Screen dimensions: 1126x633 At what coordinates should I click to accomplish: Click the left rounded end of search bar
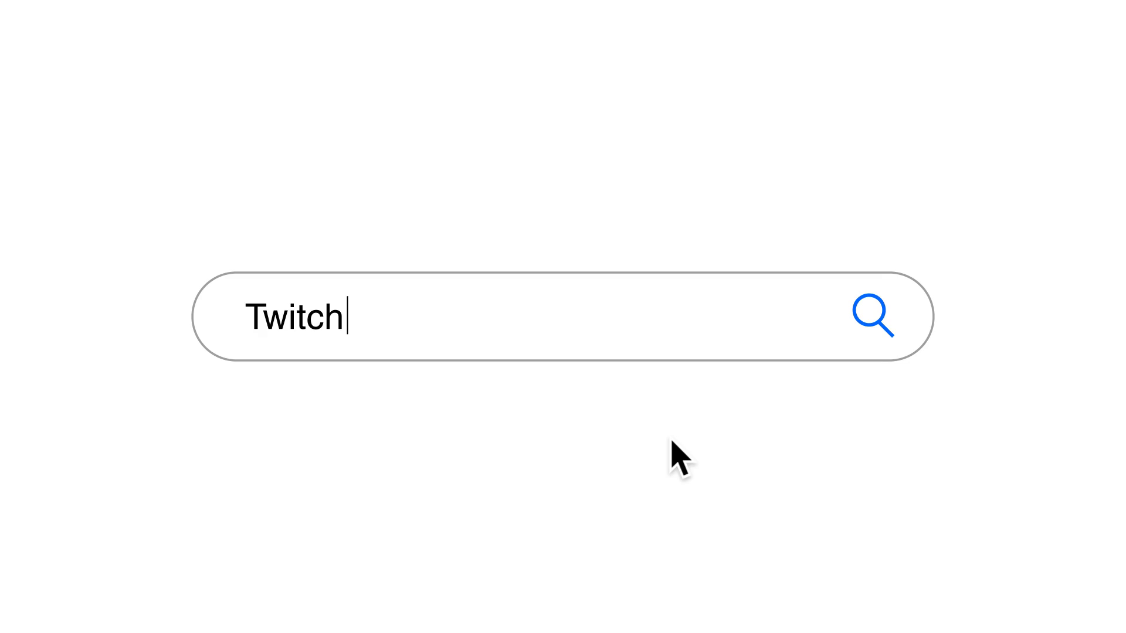coord(212,316)
